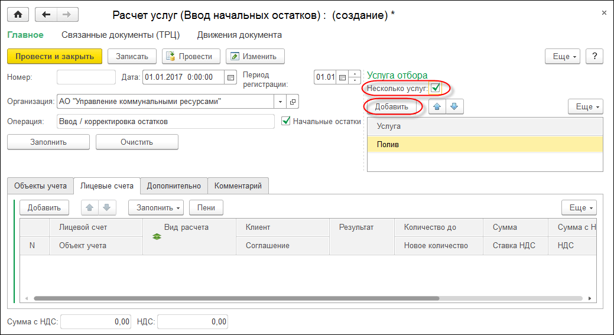Open organization record with the open icon
The image size is (614, 335).
293,101
